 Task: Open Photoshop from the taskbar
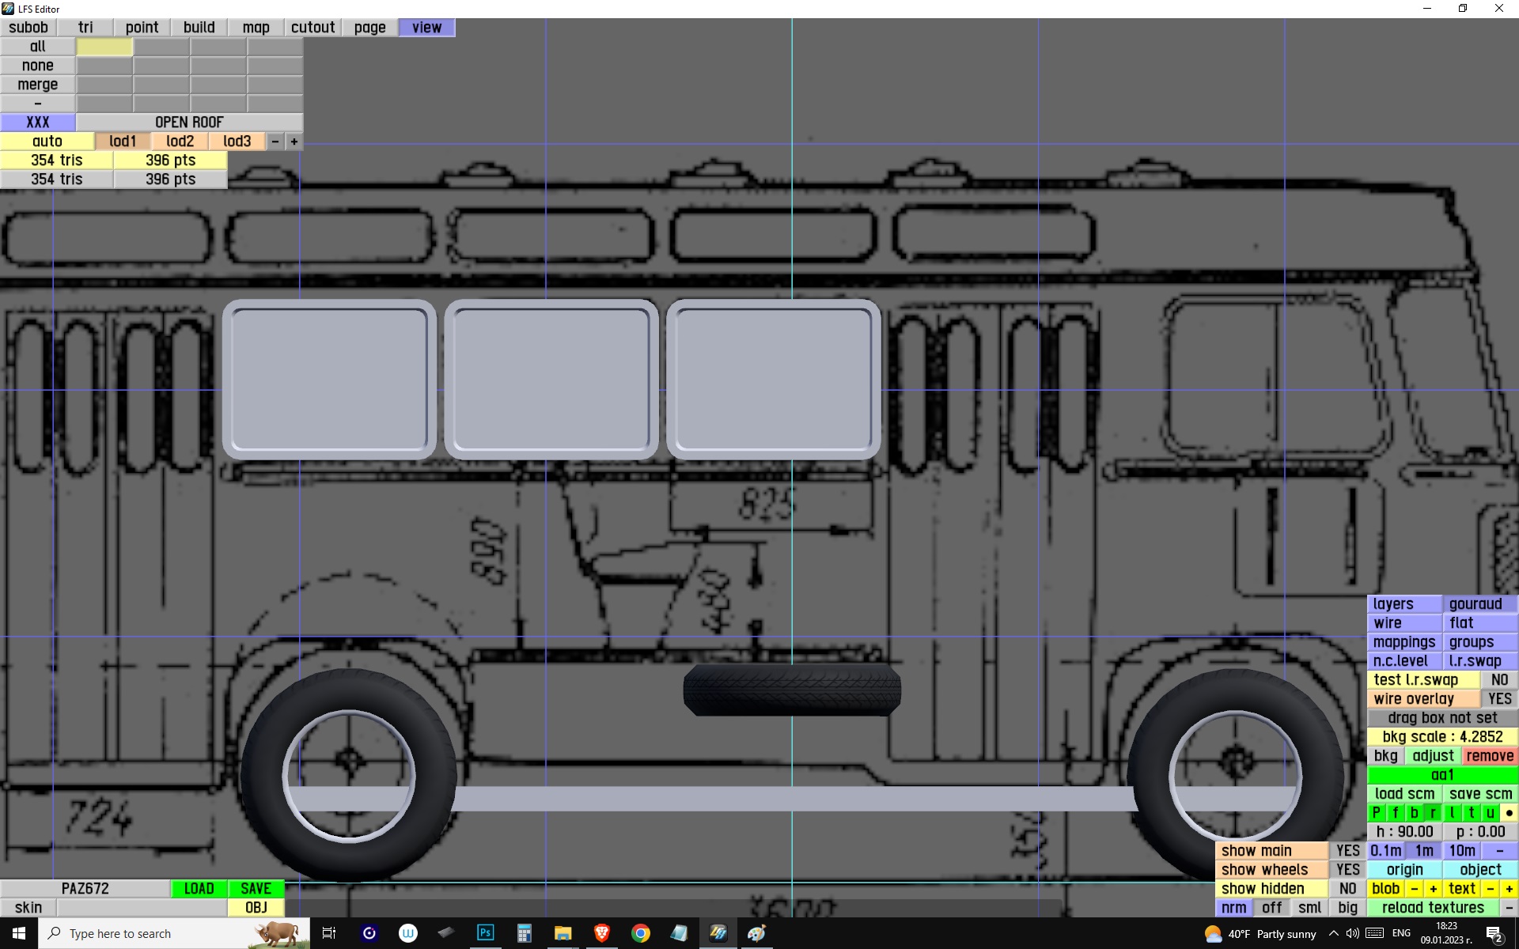(x=485, y=933)
